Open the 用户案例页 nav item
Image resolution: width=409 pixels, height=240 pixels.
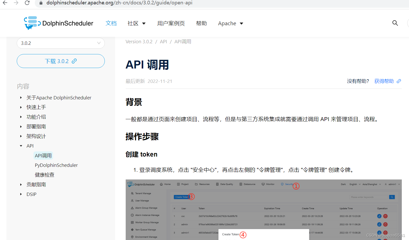[171, 23]
